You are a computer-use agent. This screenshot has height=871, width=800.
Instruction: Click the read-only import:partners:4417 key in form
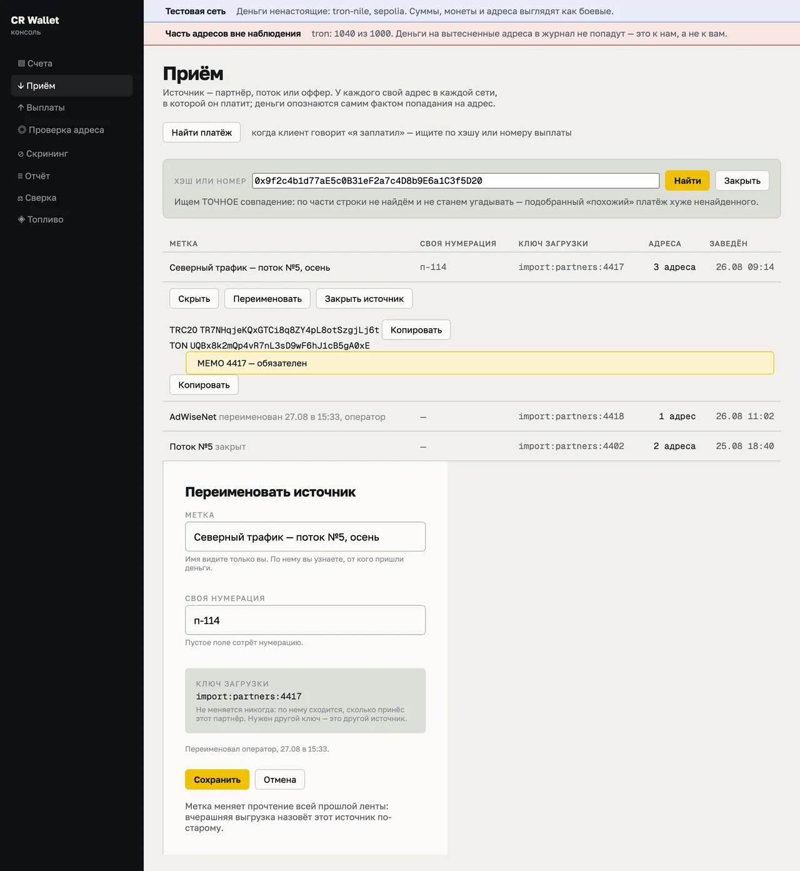point(249,697)
